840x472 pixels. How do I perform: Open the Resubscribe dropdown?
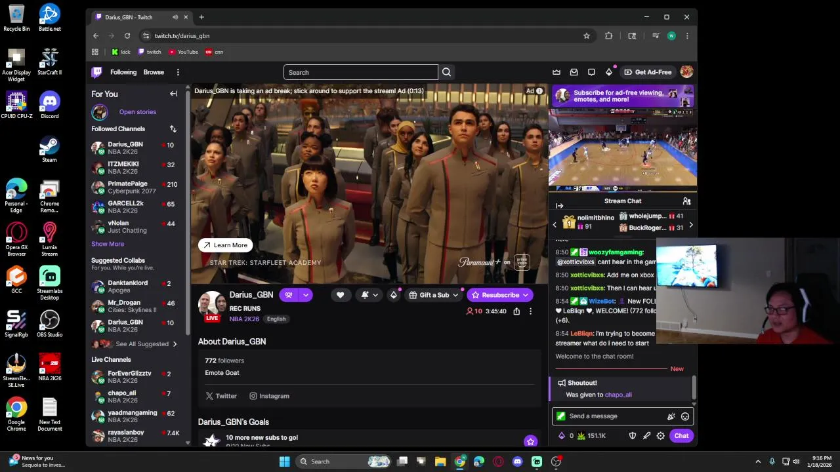point(499,295)
